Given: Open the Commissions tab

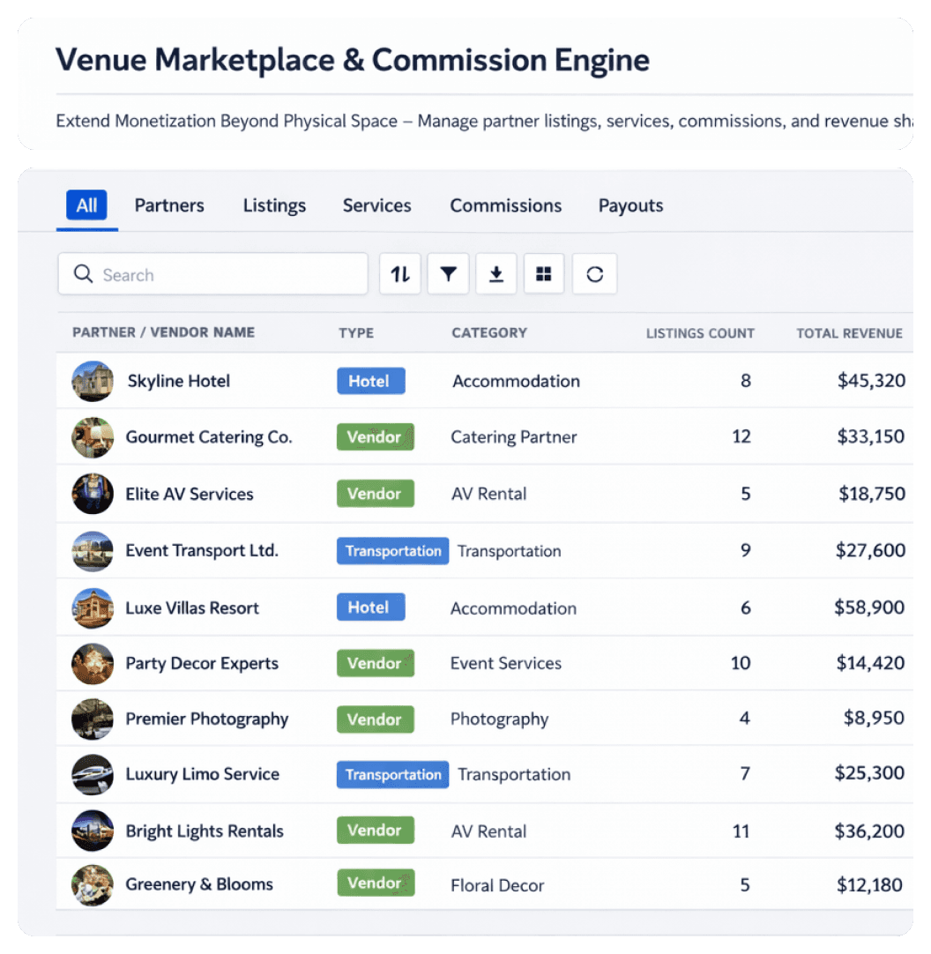Looking at the screenshot, I should click(x=505, y=205).
